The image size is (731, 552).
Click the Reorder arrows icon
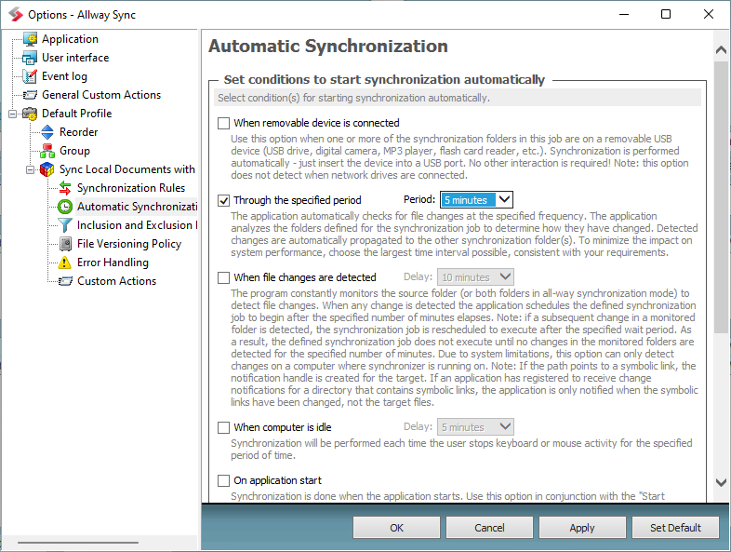47,132
